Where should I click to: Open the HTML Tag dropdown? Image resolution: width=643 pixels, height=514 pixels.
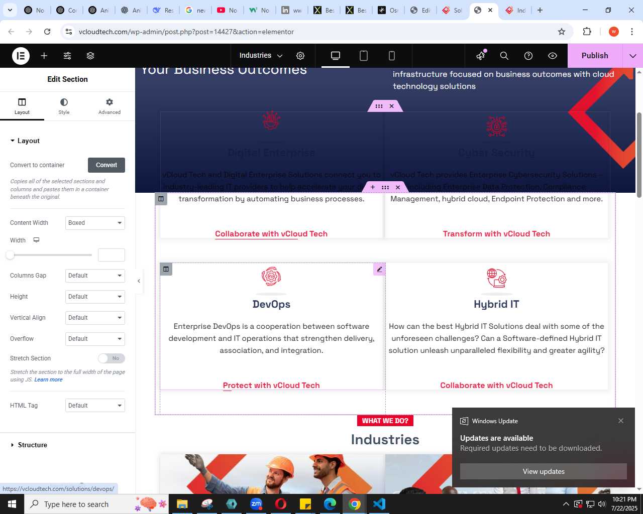tap(95, 406)
